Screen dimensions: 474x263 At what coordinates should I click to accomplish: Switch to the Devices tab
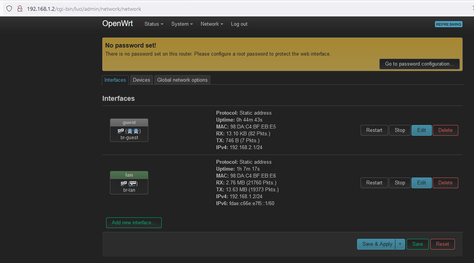coord(141,80)
